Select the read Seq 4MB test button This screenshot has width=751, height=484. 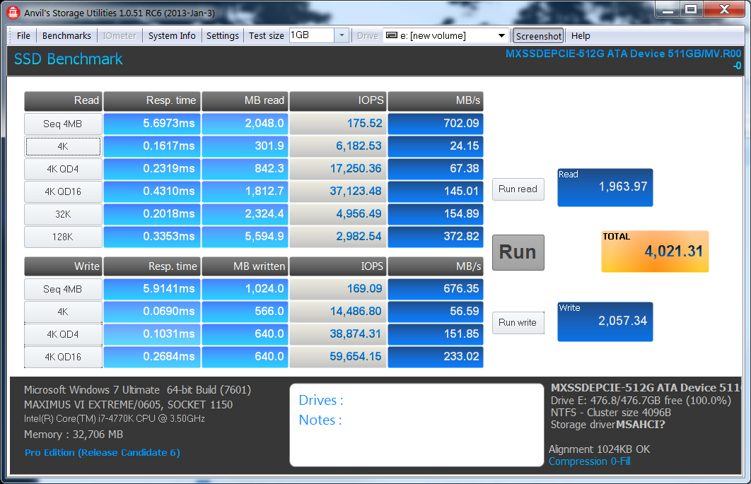pyautogui.click(x=62, y=124)
